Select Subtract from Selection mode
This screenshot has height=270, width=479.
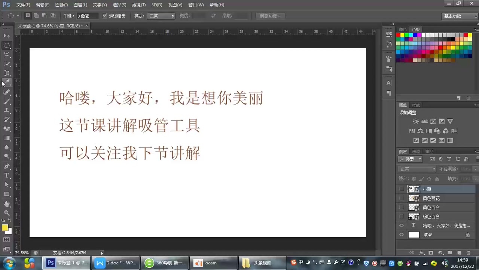point(45,16)
